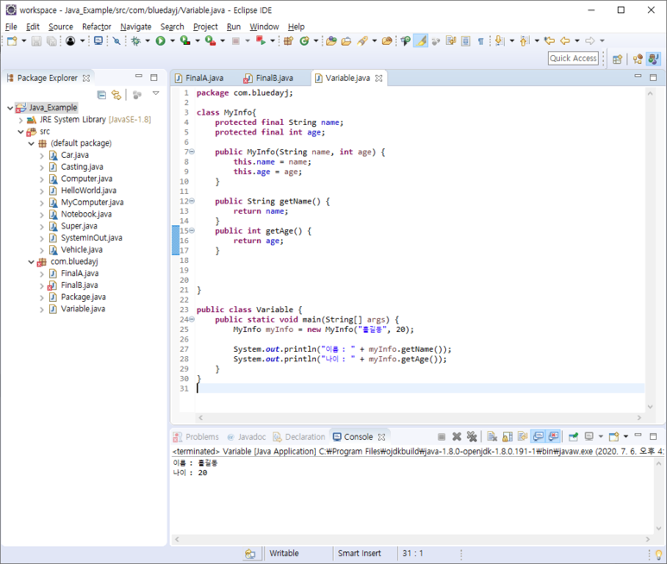
Task: Open Display Selected Console dropdown
Action: coord(601,437)
